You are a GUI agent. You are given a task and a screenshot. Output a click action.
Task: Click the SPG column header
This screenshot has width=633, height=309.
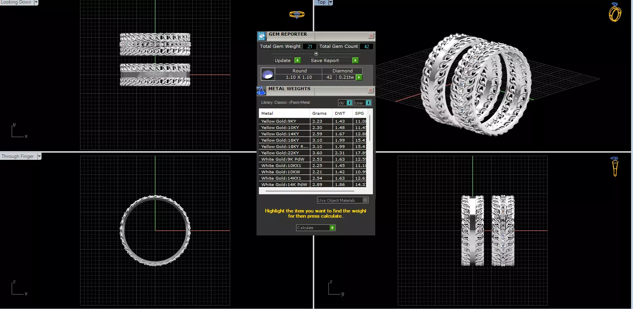point(359,114)
